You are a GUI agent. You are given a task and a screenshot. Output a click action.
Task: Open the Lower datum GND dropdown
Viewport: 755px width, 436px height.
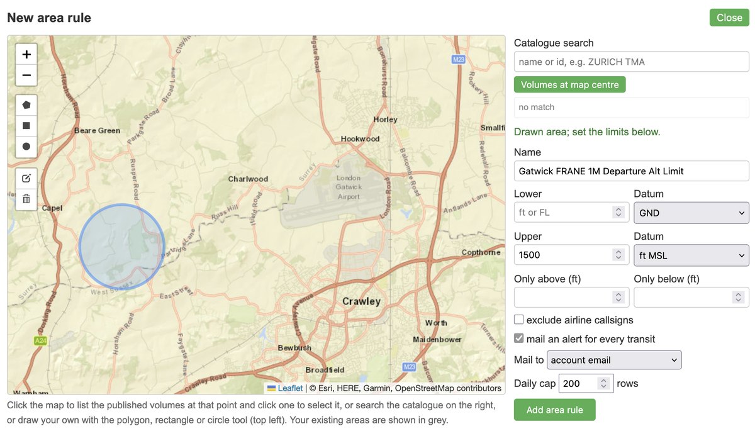[x=691, y=213]
